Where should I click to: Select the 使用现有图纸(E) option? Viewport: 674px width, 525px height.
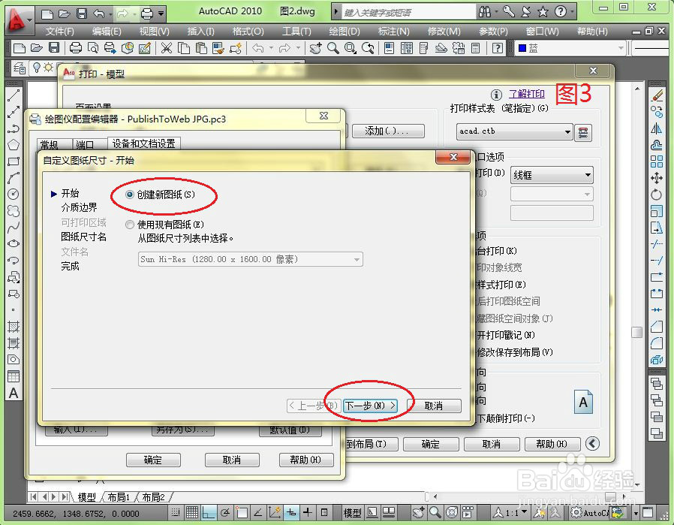129,224
